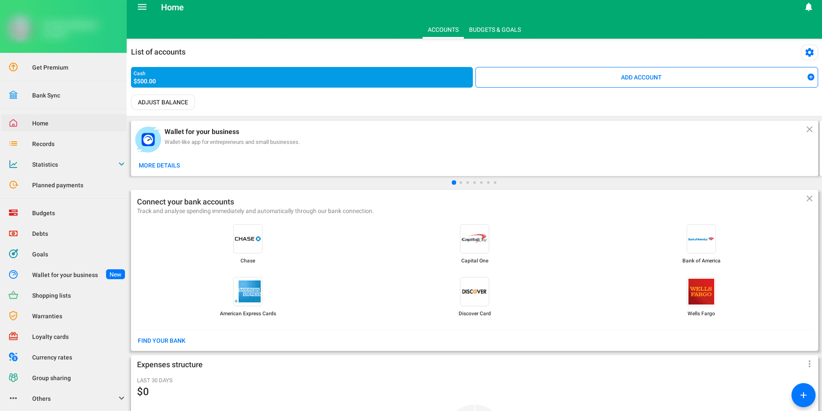
Task: Select the Capital One logo
Action: coord(475,239)
